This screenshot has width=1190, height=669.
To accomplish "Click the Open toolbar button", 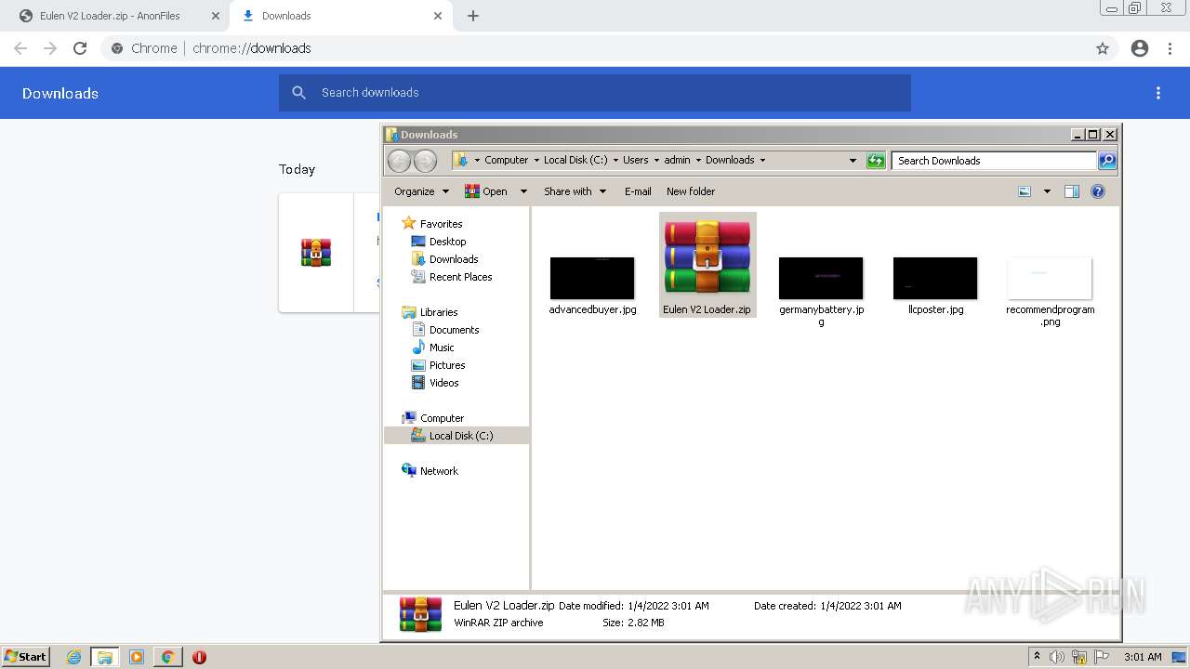I will (x=487, y=191).
